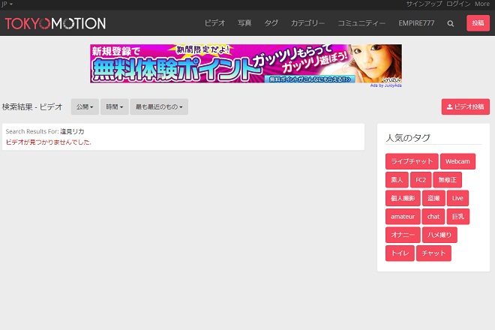
Task: Navigate to コミュニティー in the navbar
Action: (x=361, y=23)
